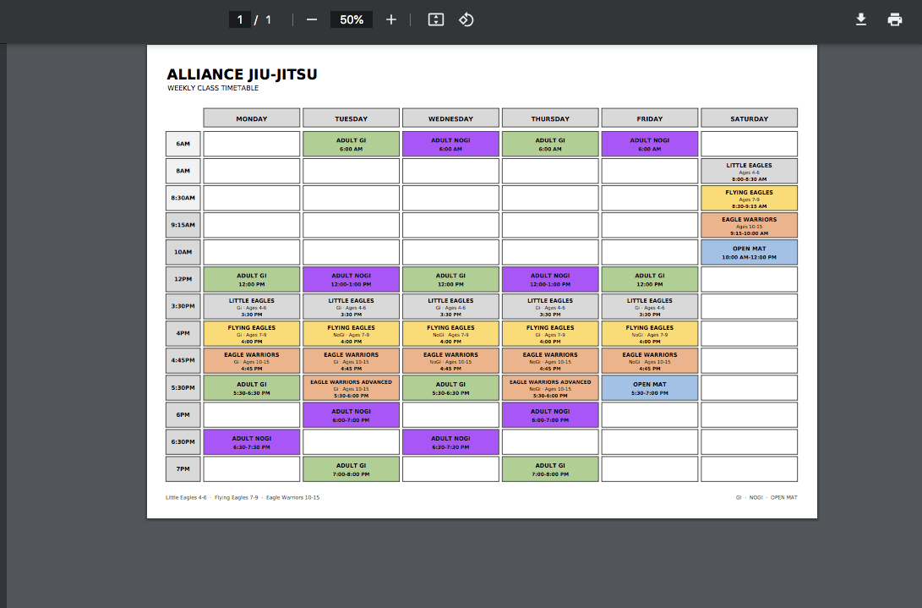The width and height of the screenshot is (922, 608).
Task: Click Tuesday Flying Eagles 4:00 PM cell
Action: 351,333
